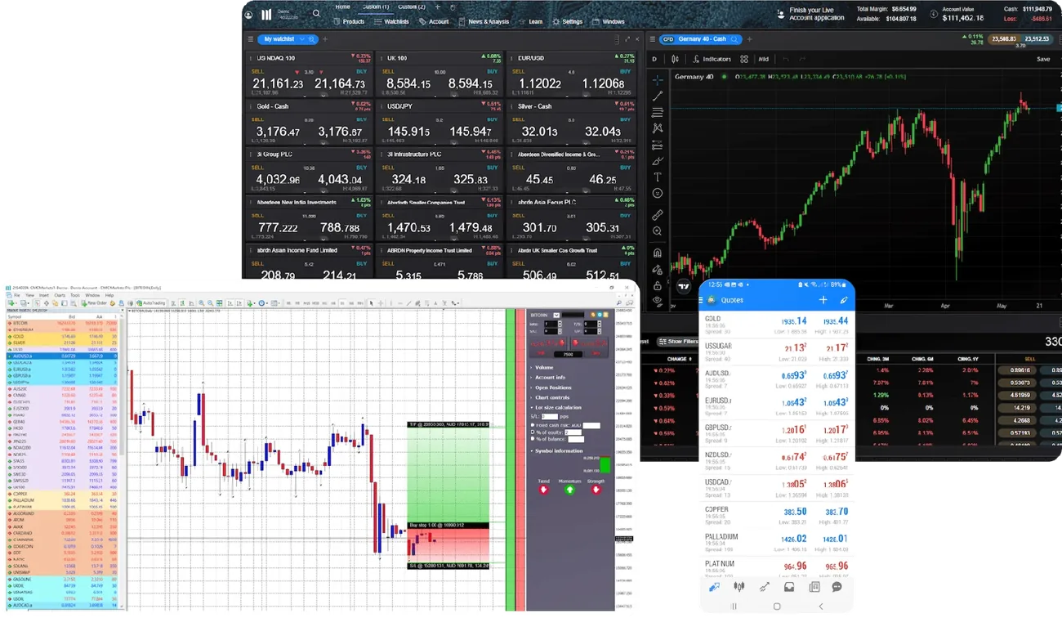Image resolution: width=1062 pixels, height=618 pixels.
Task: Tap the pencil edit icon in Quotes app
Action: tap(844, 300)
